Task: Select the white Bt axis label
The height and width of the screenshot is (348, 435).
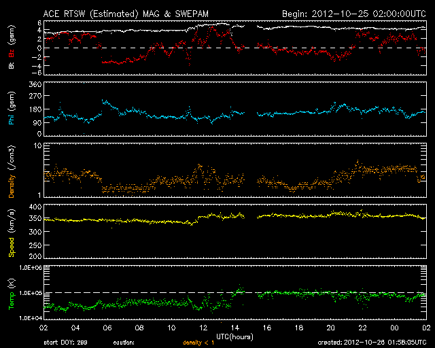Action: tap(12, 65)
